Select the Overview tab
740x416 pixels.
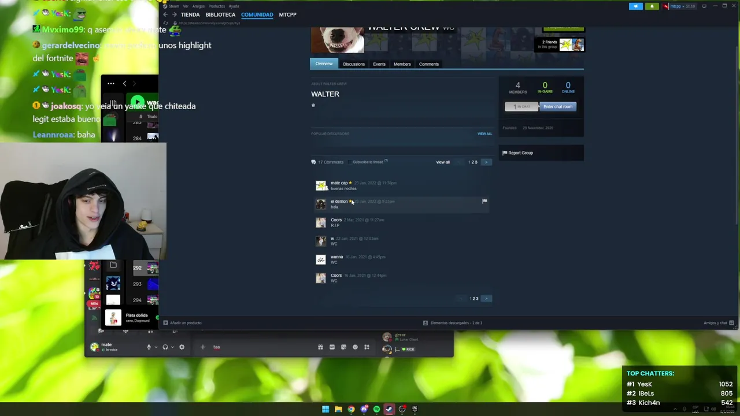point(324,64)
